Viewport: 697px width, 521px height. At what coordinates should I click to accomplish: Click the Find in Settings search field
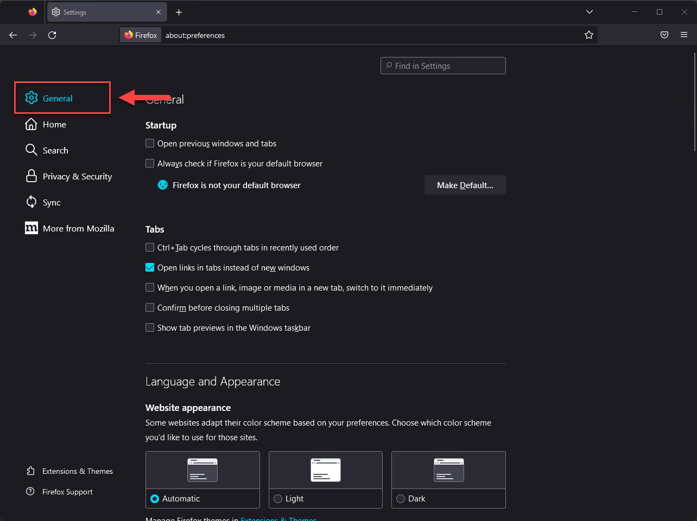(443, 66)
